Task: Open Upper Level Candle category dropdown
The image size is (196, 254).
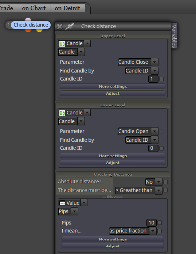Action: (87, 43)
